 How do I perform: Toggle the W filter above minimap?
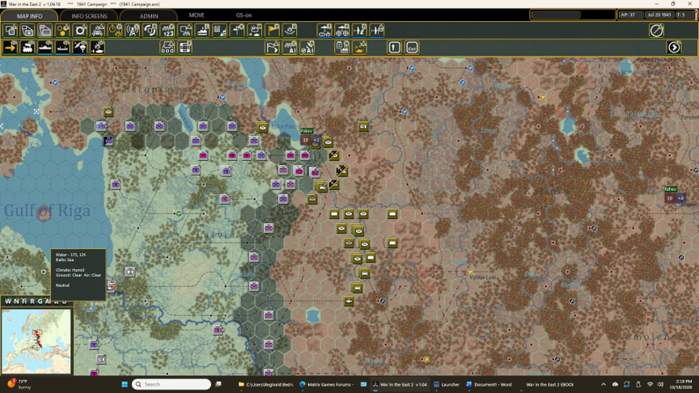pos(8,301)
